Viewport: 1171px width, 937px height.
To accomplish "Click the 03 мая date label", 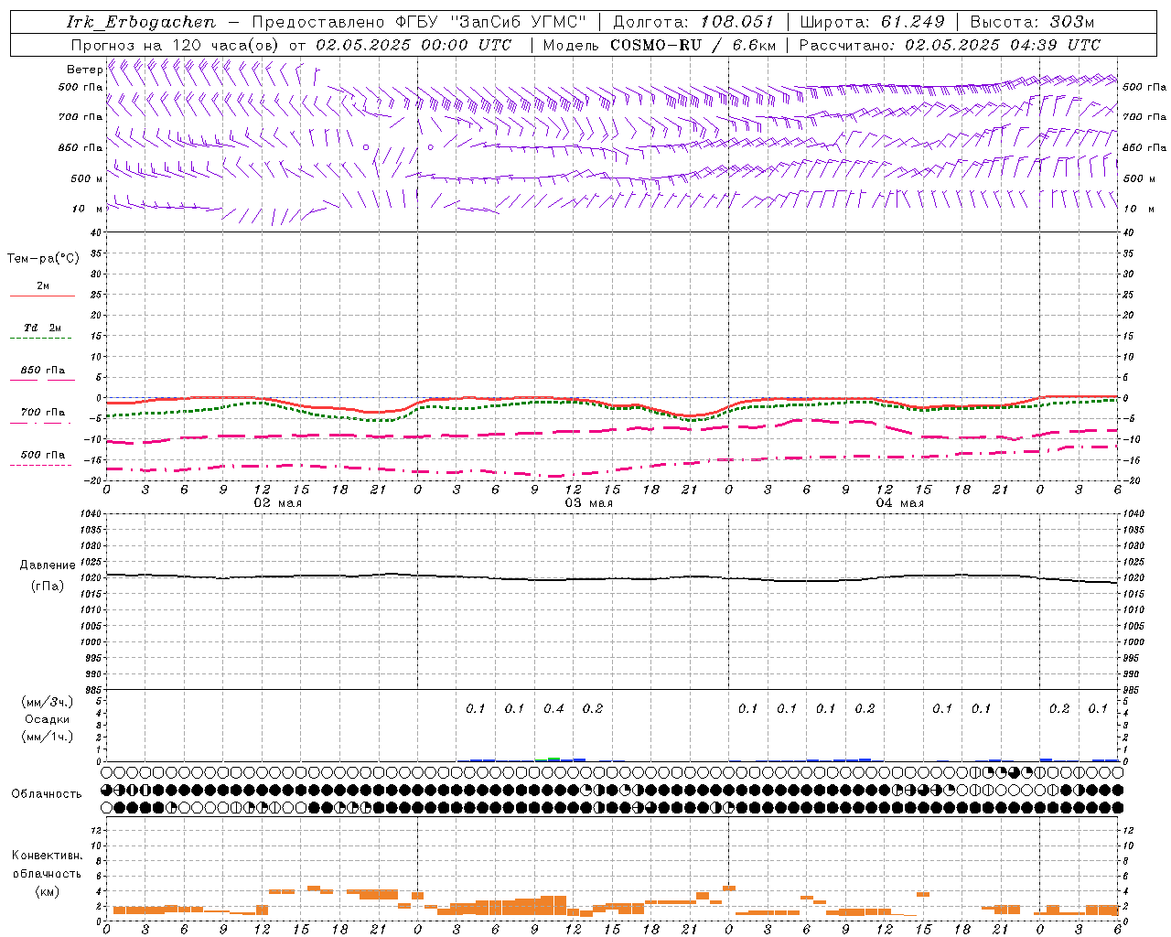I will 588,503.
